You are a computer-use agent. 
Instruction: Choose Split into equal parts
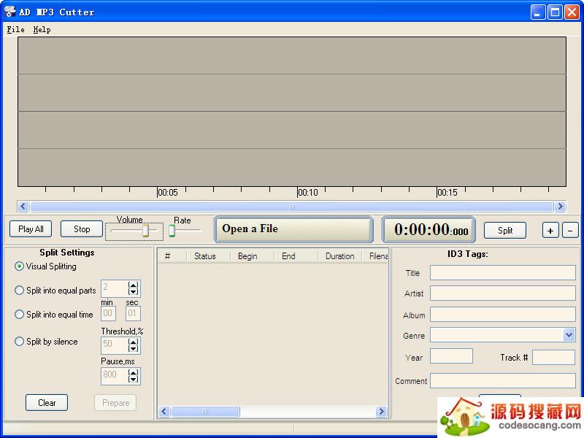point(20,291)
